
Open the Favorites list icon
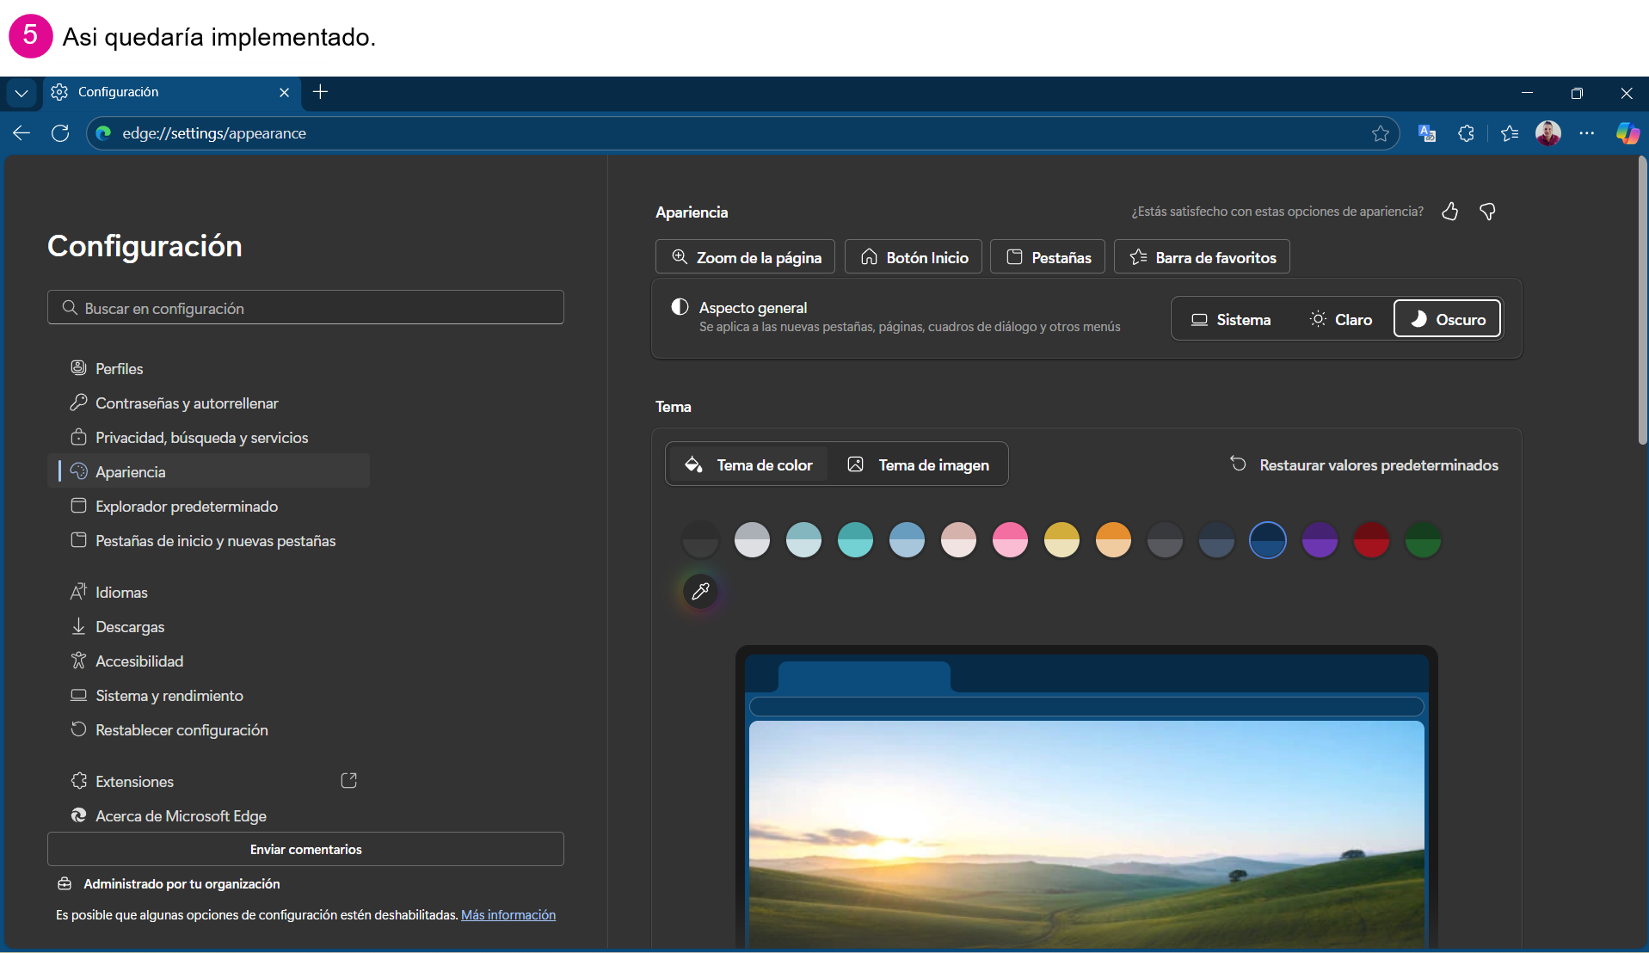pyautogui.click(x=1510, y=133)
